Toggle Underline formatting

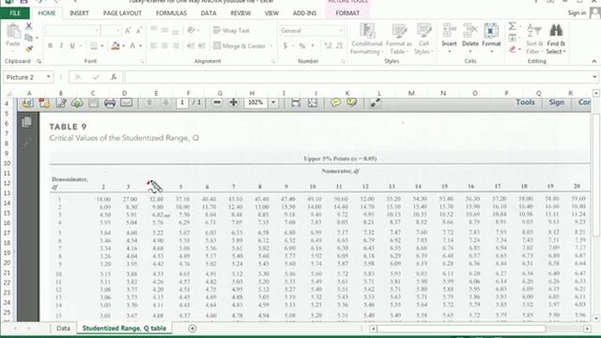(x=72, y=46)
